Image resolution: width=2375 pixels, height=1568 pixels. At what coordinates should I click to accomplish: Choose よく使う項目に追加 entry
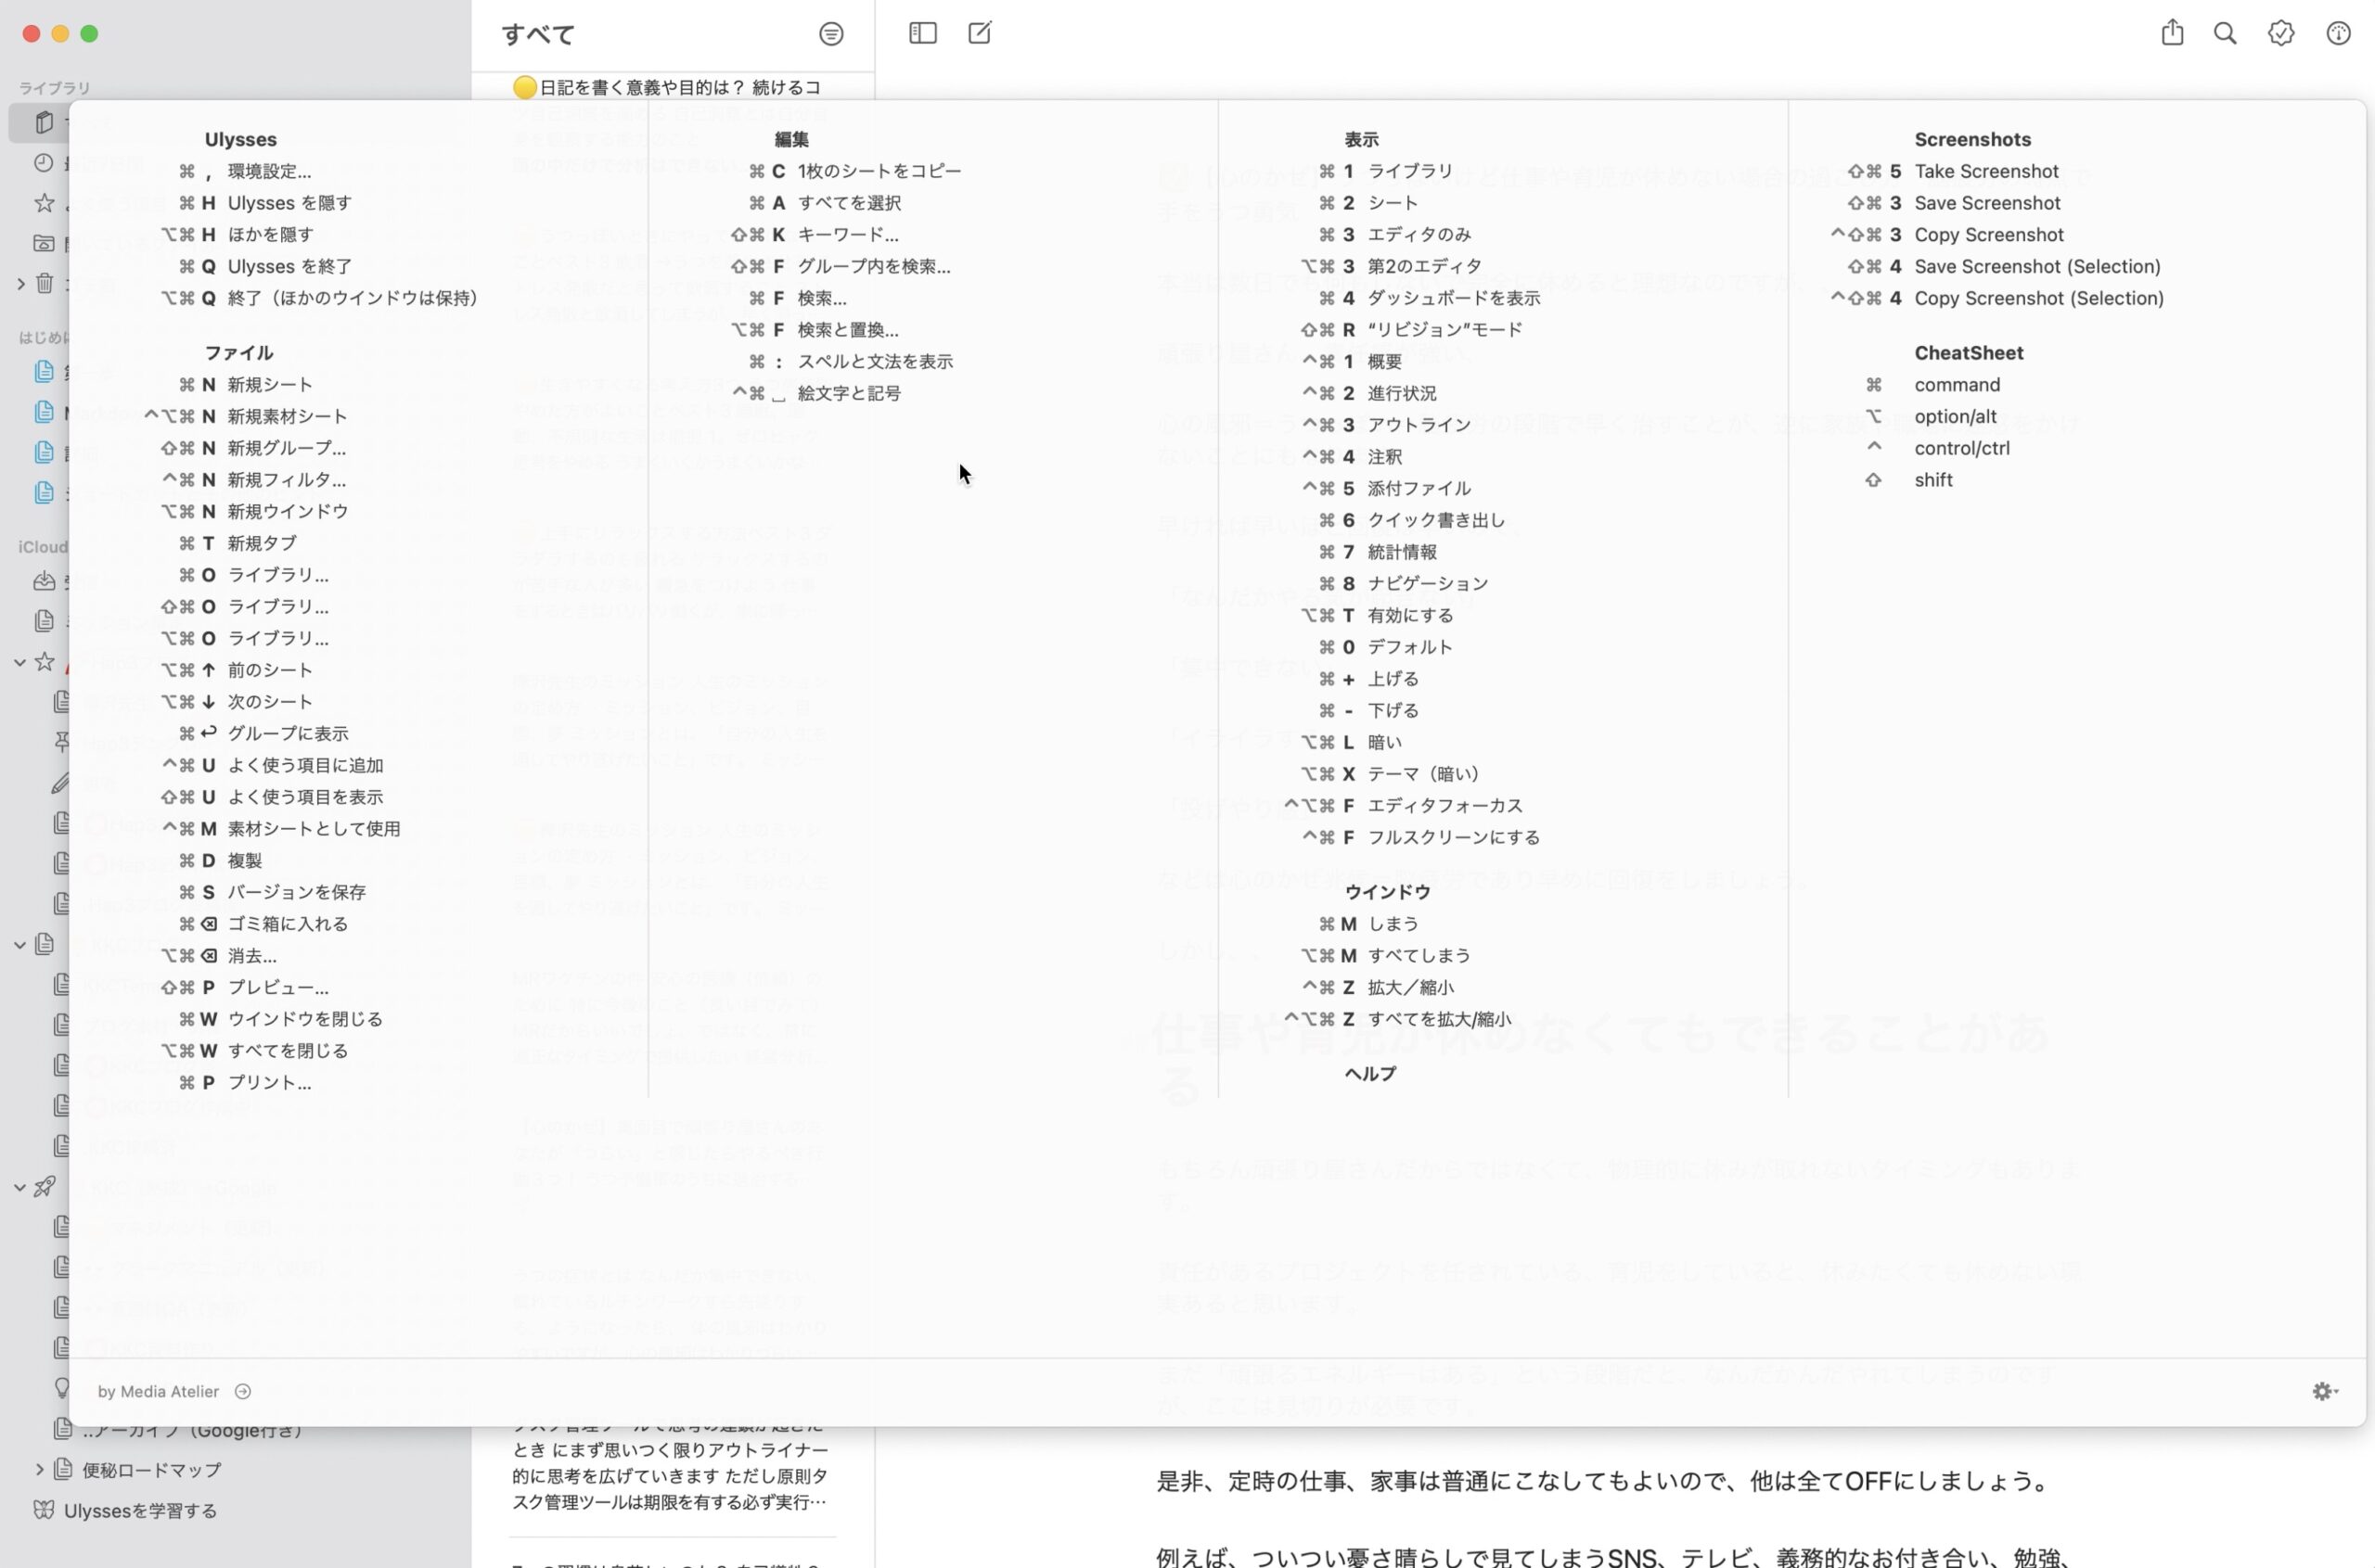coord(305,765)
